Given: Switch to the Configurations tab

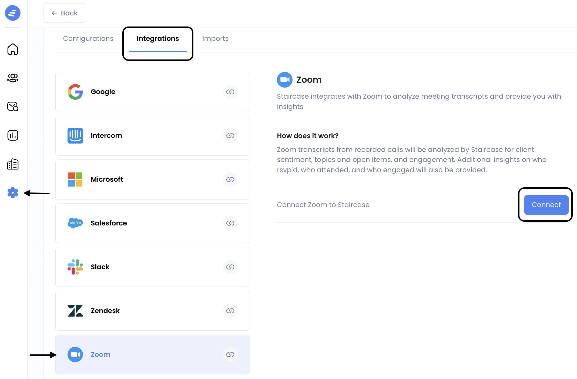Looking at the screenshot, I should coord(88,39).
